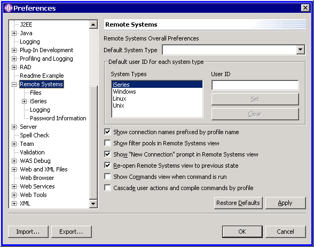Collapse the Remote Systems tree node
This screenshot has width=314, height=247.
(14, 84)
